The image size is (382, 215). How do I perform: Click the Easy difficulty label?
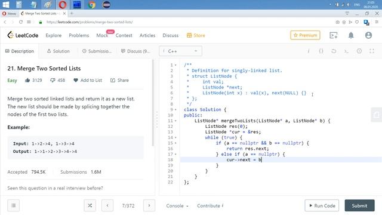12,81
